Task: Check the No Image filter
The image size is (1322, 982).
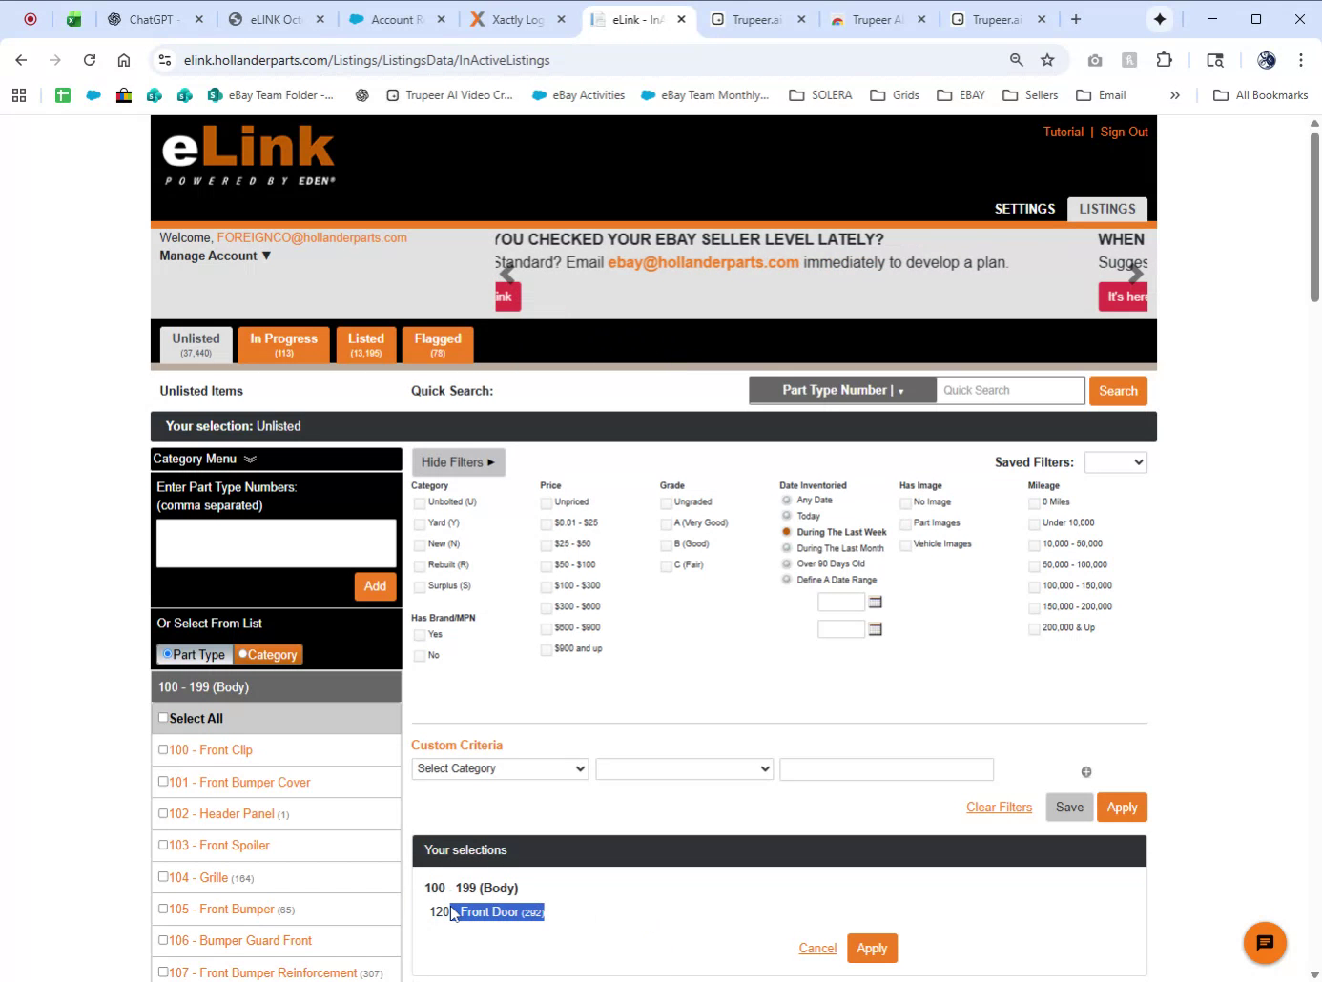Action: click(x=905, y=503)
